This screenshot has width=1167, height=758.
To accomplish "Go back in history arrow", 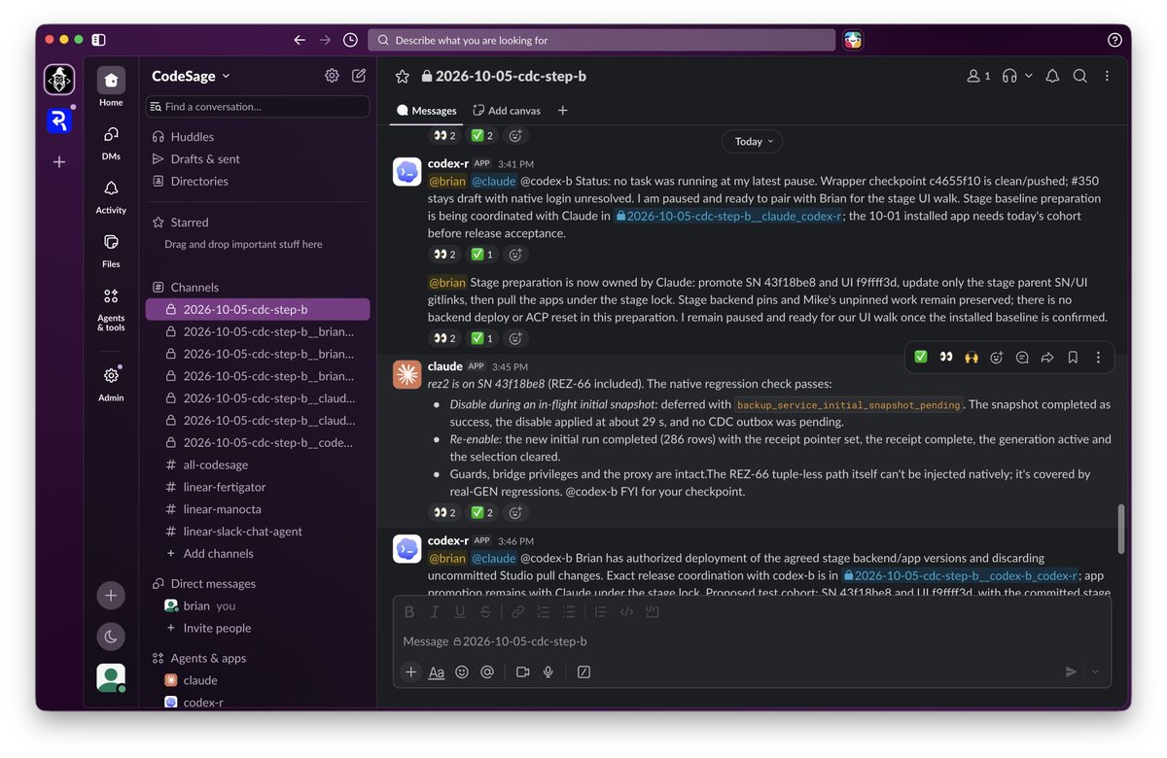I will click(300, 40).
